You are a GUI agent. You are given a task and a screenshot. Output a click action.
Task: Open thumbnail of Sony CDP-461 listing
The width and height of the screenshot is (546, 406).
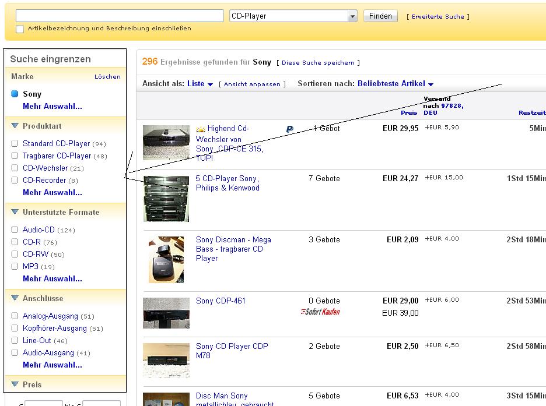pyautogui.click(x=166, y=313)
